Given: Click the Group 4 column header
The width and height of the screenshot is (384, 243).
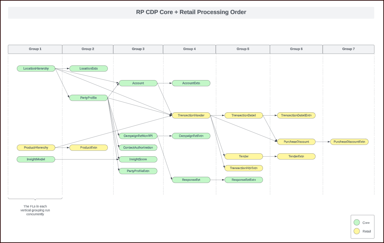Looking at the screenshot, I should (189, 49).
